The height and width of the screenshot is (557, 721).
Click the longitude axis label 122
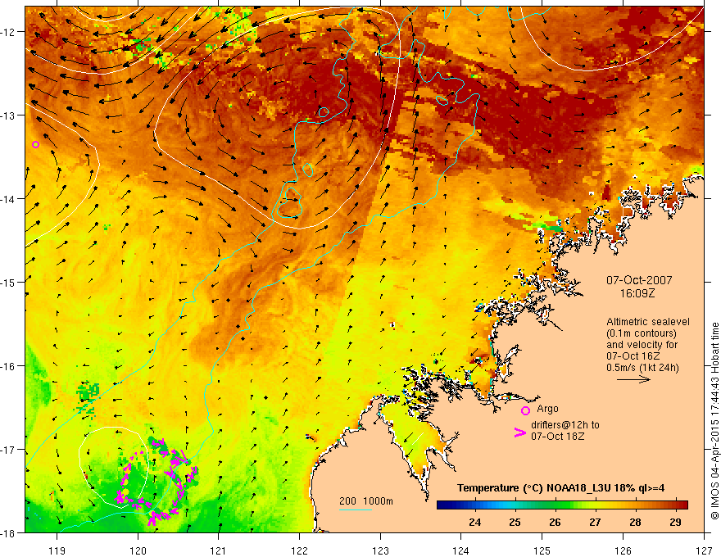299,550
